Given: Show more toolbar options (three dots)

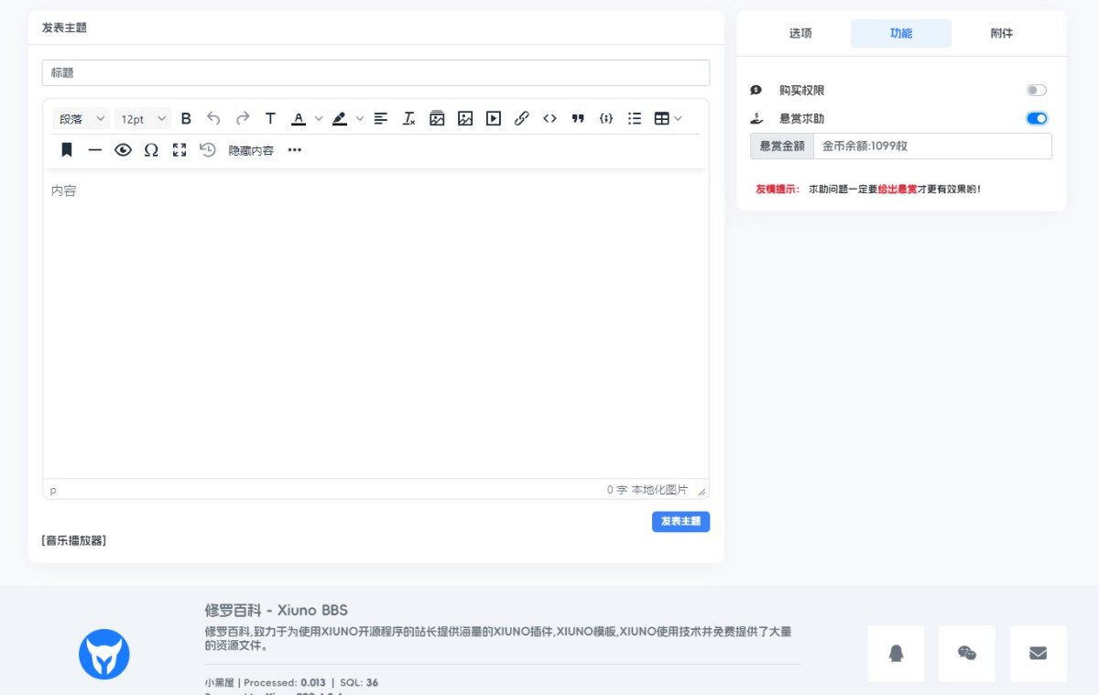Looking at the screenshot, I should pyautogui.click(x=294, y=150).
